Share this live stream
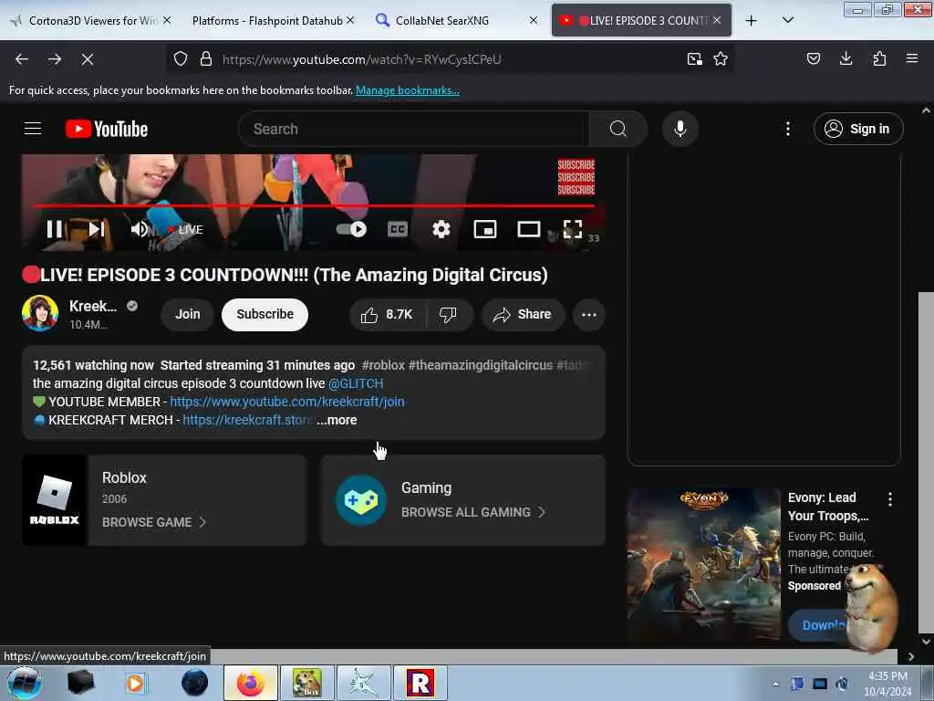934x701 pixels. coord(523,314)
